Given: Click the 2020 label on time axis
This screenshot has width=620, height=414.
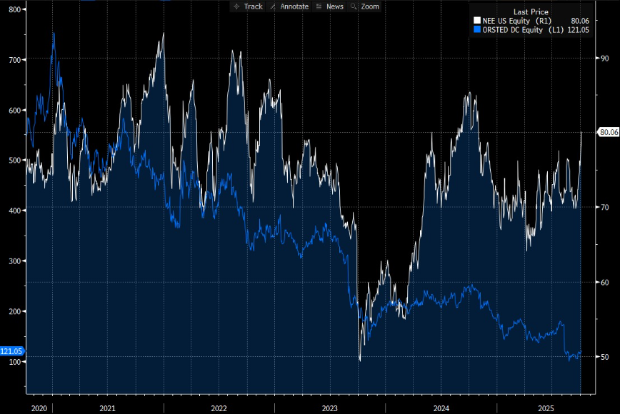Looking at the screenshot, I should pyautogui.click(x=39, y=408).
